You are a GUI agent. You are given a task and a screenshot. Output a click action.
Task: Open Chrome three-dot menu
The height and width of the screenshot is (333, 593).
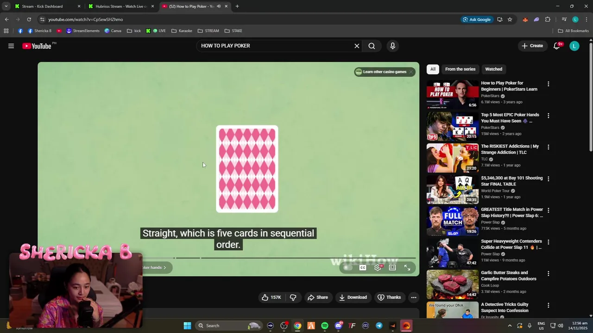pyautogui.click(x=587, y=19)
